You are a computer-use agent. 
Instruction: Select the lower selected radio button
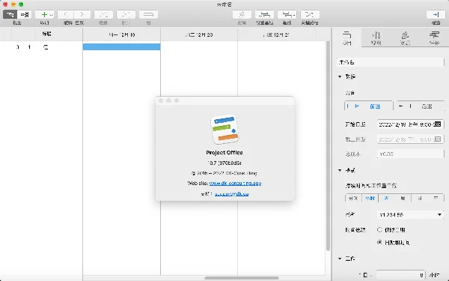tap(379, 242)
